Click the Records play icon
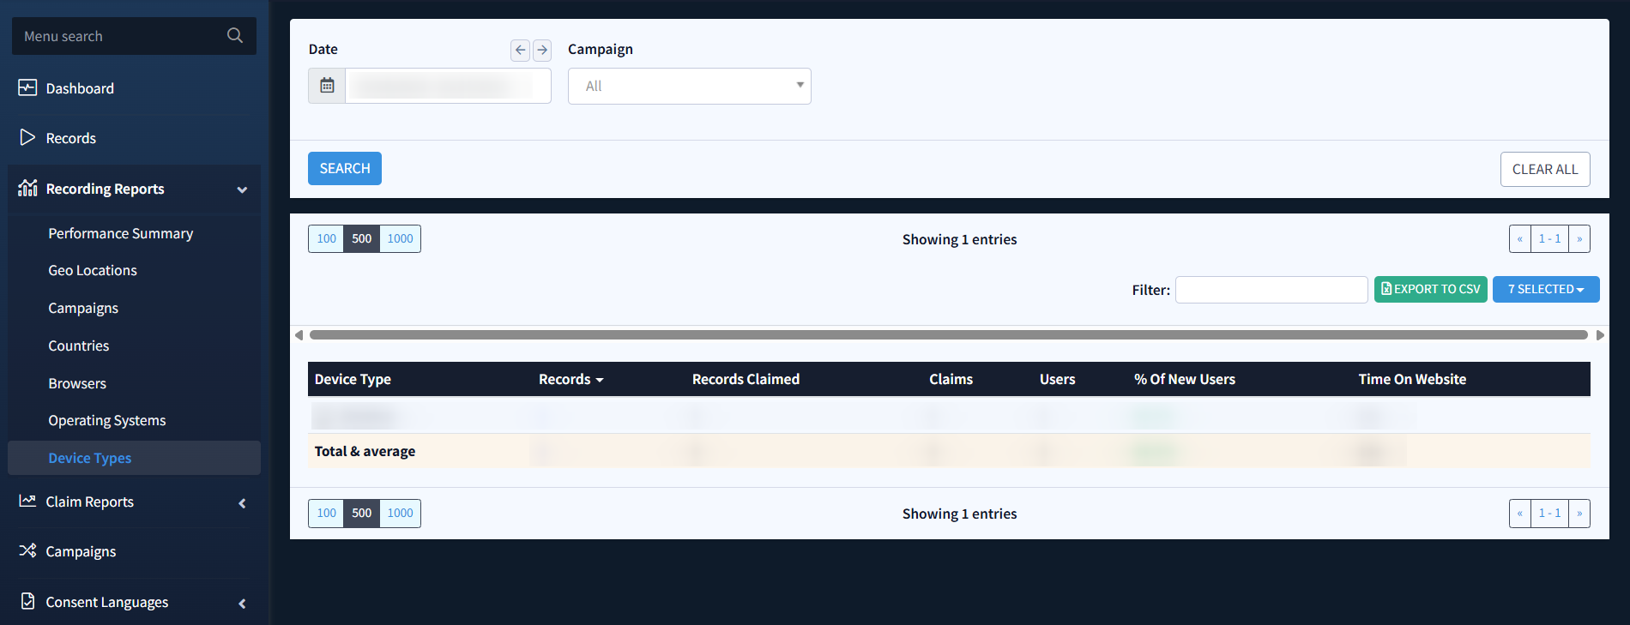This screenshot has width=1630, height=625. pos(27,138)
